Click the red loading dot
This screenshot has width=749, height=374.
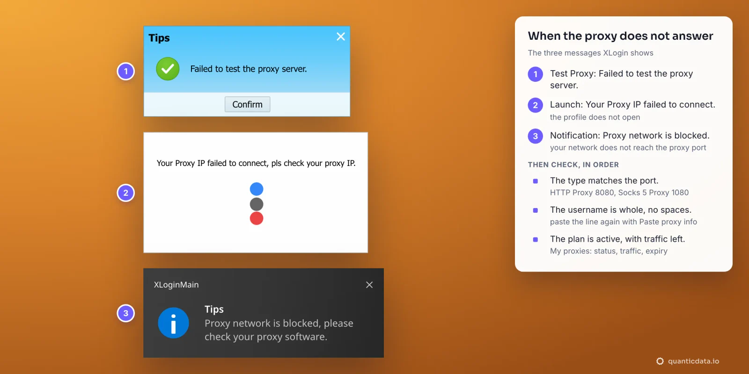[257, 218]
